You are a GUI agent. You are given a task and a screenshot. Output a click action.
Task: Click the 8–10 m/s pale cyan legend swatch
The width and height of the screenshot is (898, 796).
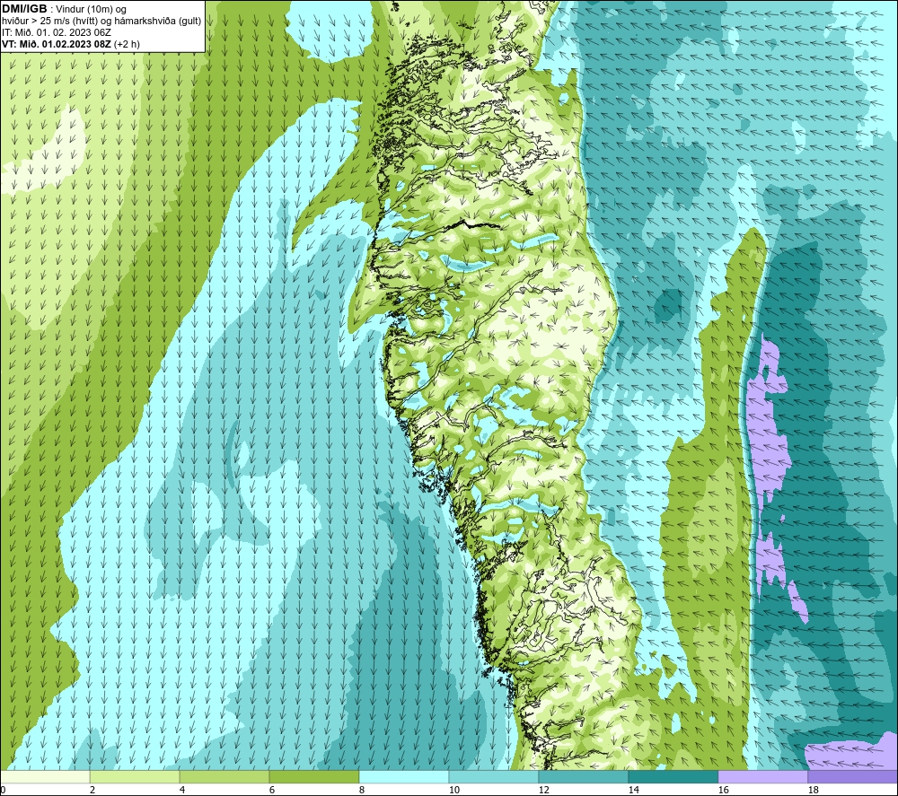pyautogui.click(x=404, y=776)
